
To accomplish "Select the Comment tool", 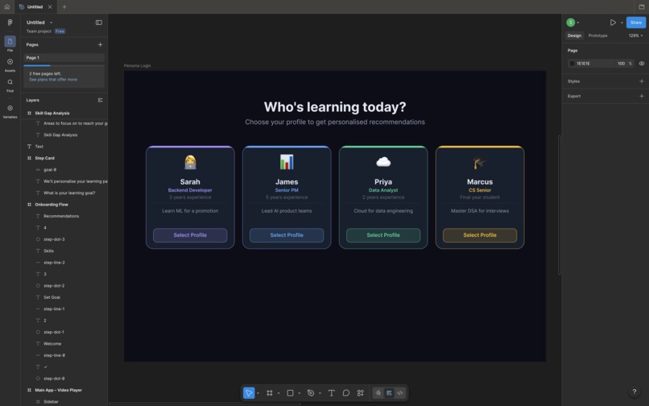I will click(x=346, y=393).
